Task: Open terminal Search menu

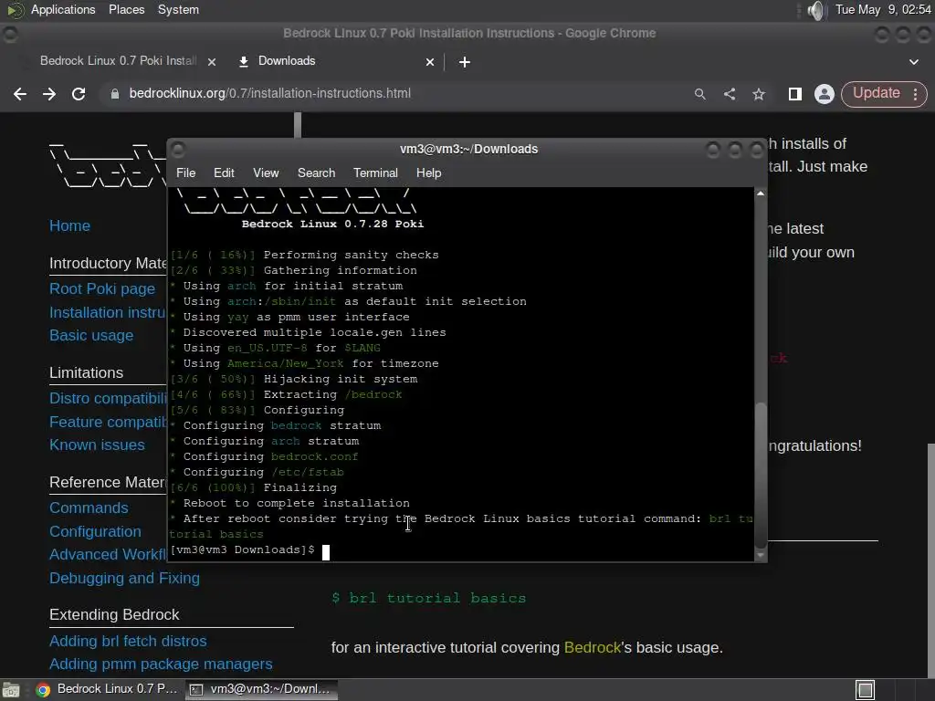Action: tap(316, 173)
